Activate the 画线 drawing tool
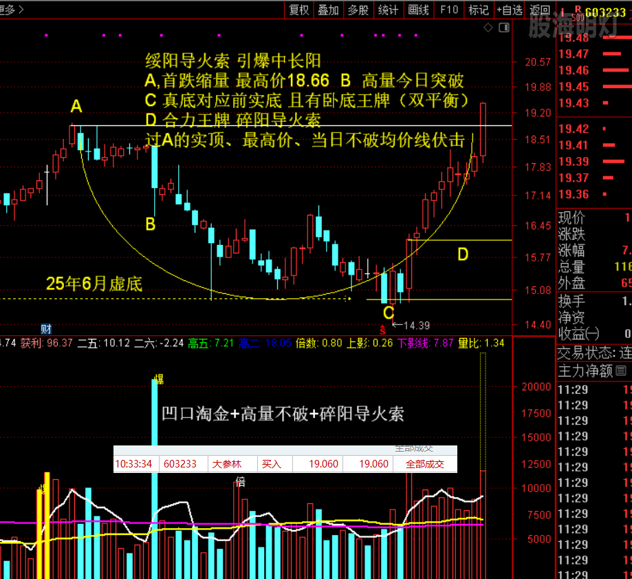The height and width of the screenshot is (579, 632). (x=418, y=10)
